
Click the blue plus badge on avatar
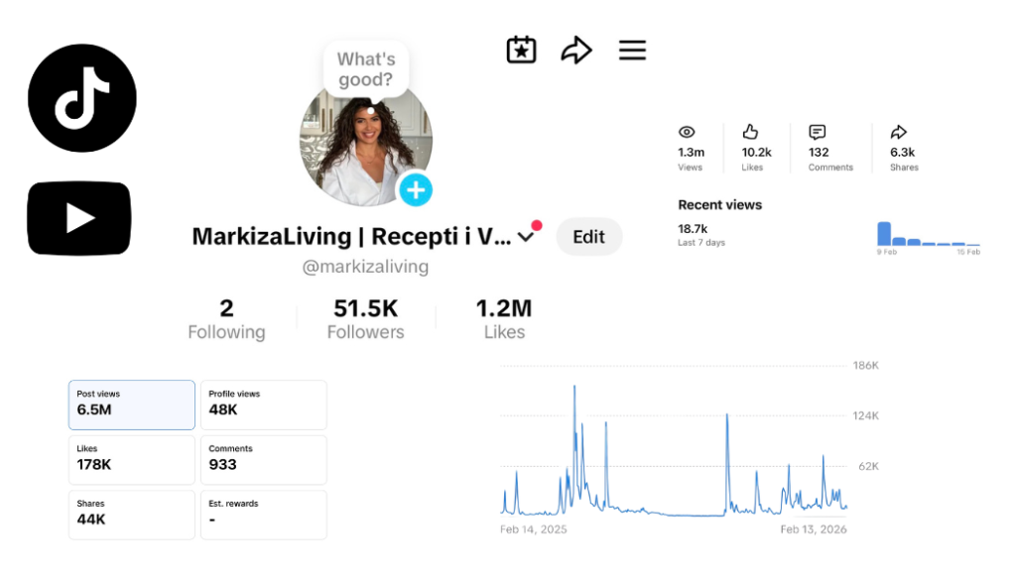416,189
